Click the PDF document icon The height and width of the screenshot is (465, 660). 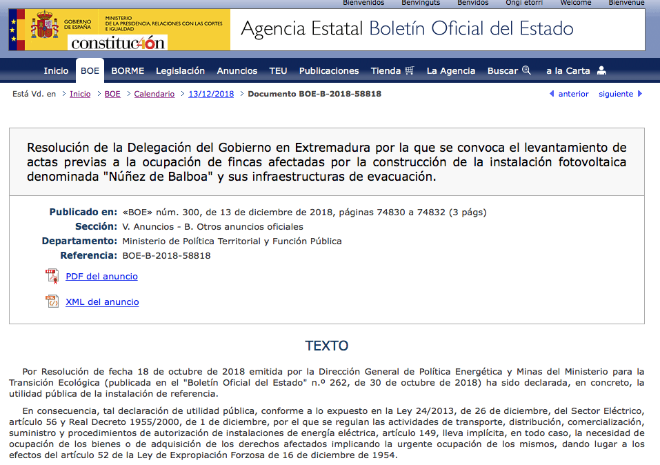[x=52, y=276]
